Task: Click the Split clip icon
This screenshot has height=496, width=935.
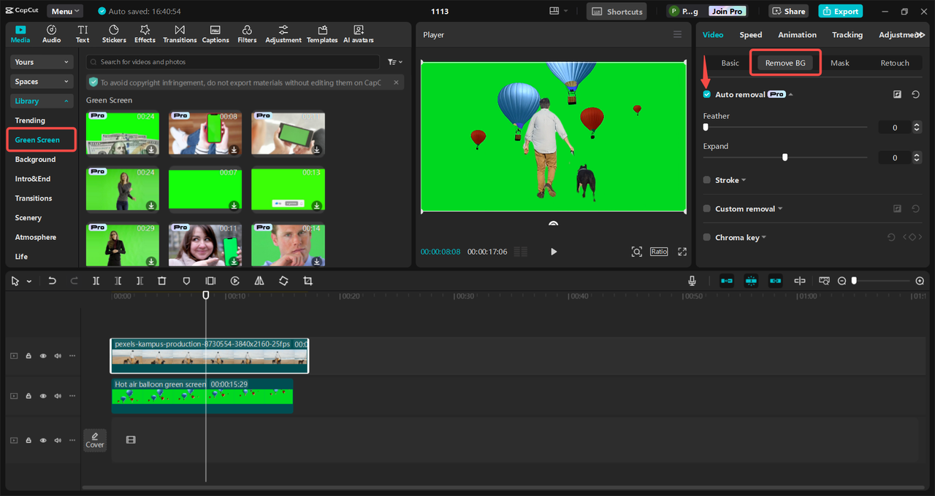Action: (x=96, y=281)
